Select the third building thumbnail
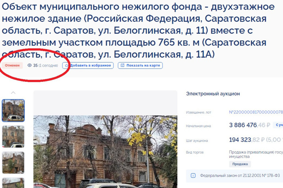This screenshot has height=188, width=283. pos(13,163)
